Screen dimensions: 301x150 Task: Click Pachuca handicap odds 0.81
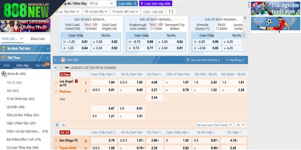104,90
